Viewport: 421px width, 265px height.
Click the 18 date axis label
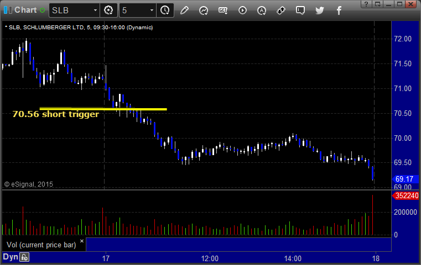coord(376,258)
